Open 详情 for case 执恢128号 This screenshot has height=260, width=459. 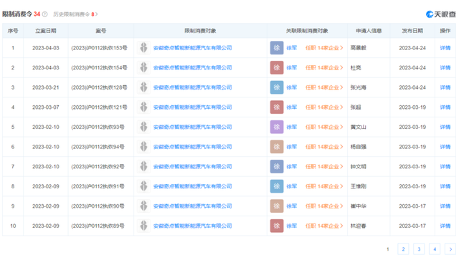click(445, 87)
